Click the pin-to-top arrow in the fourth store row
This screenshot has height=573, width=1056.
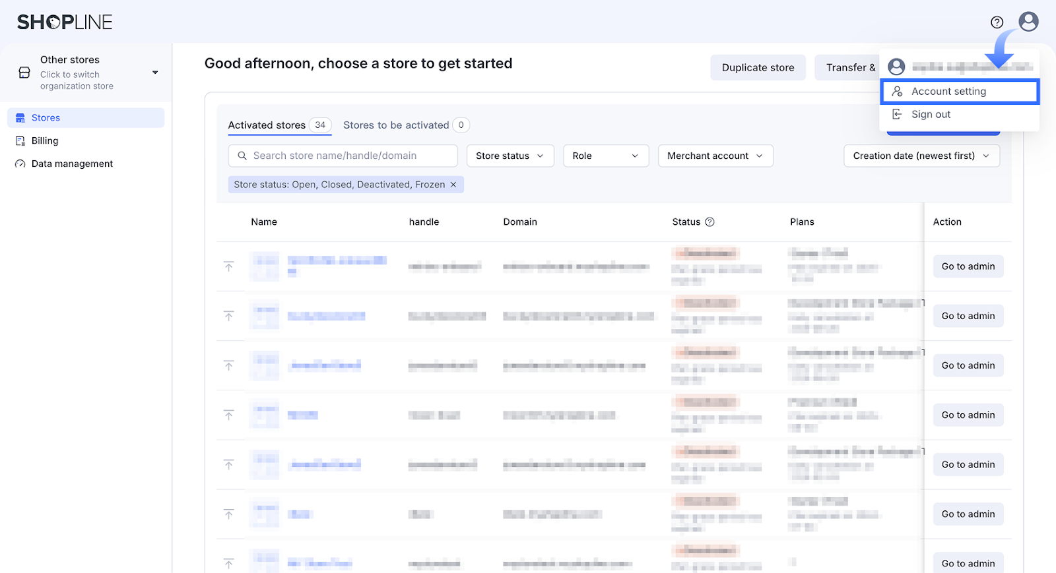(x=229, y=415)
